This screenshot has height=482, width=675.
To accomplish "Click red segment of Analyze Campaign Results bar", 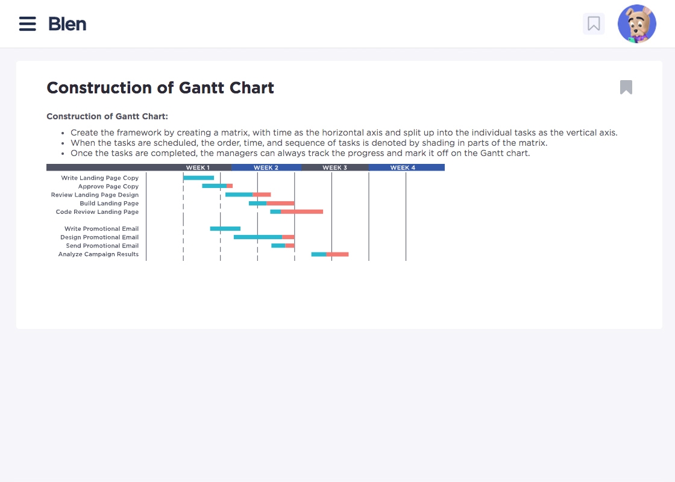I will point(337,254).
